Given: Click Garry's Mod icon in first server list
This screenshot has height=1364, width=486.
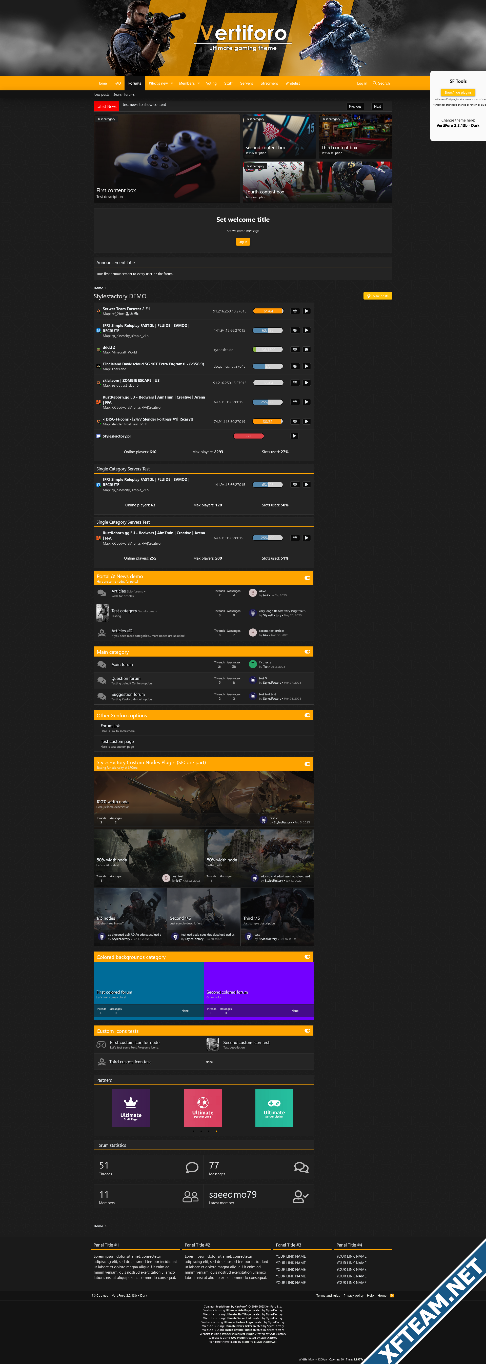Looking at the screenshot, I should tap(98, 330).
